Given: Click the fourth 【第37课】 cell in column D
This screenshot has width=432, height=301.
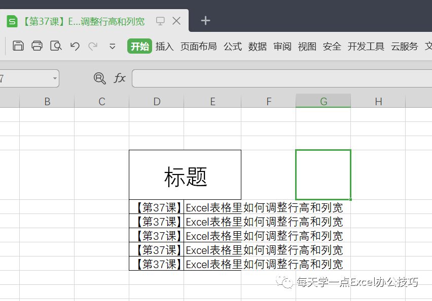Looking at the screenshot, I should click(x=157, y=249).
